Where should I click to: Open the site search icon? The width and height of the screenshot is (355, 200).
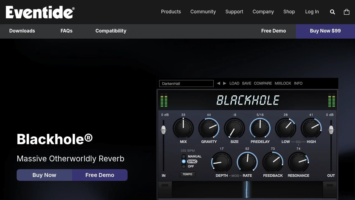click(x=333, y=12)
